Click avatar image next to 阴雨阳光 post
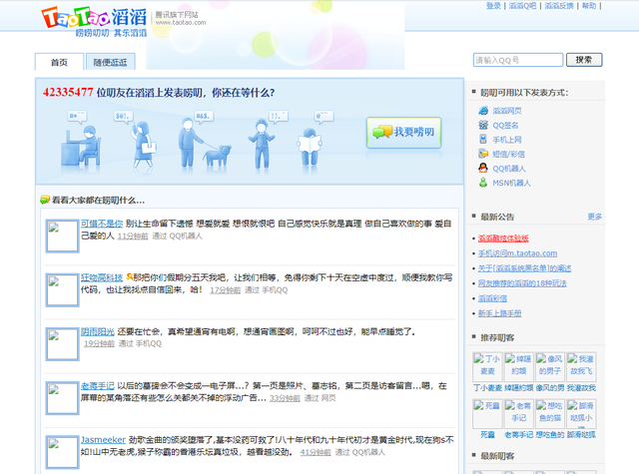 pyautogui.click(x=62, y=344)
